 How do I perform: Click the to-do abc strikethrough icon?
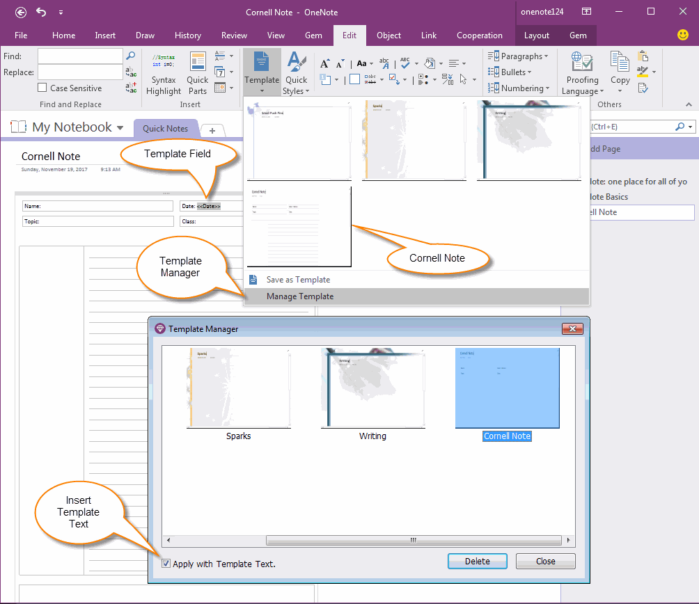(x=370, y=79)
